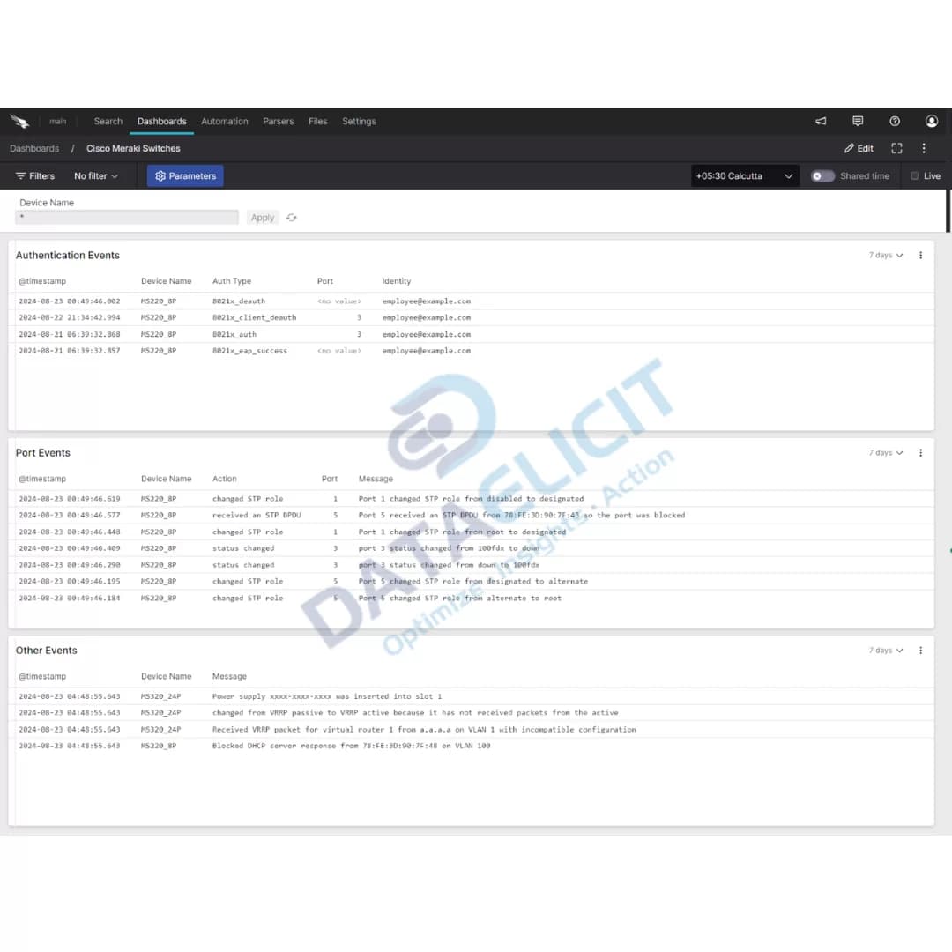
Task: Toggle the Parameters panel
Action: (x=184, y=175)
